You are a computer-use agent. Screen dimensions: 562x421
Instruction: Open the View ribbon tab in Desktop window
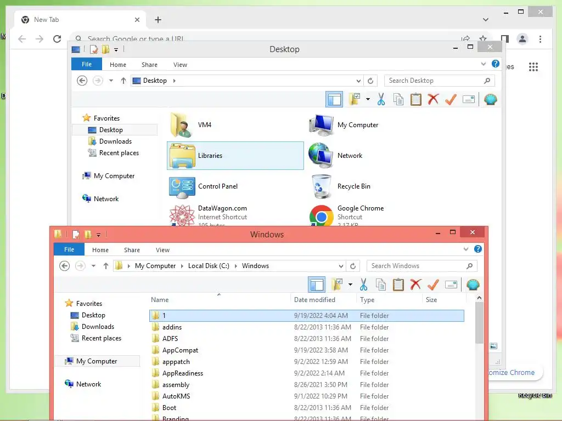pos(180,65)
